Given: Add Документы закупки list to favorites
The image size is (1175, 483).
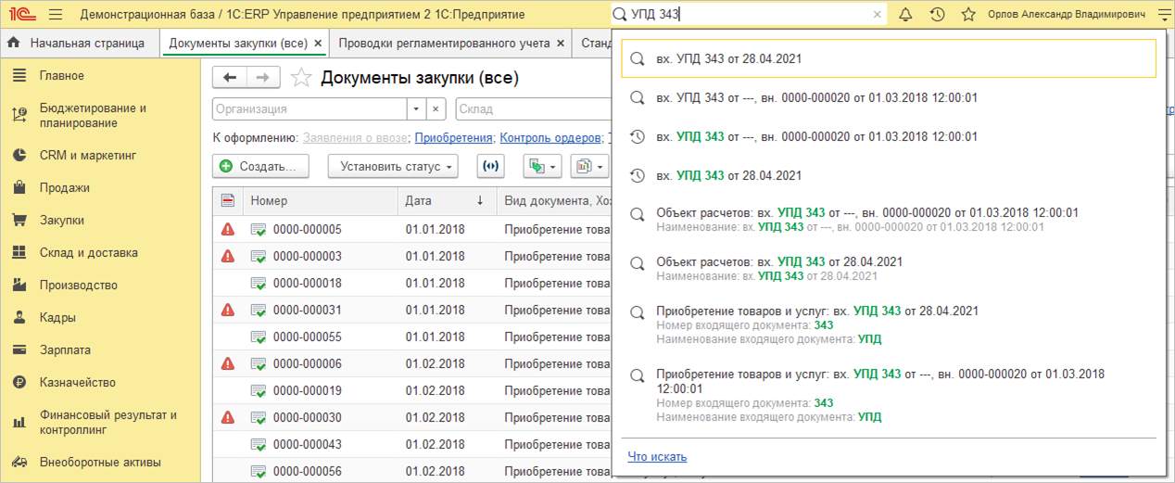Looking at the screenshot, I should (x=300, y=78).
